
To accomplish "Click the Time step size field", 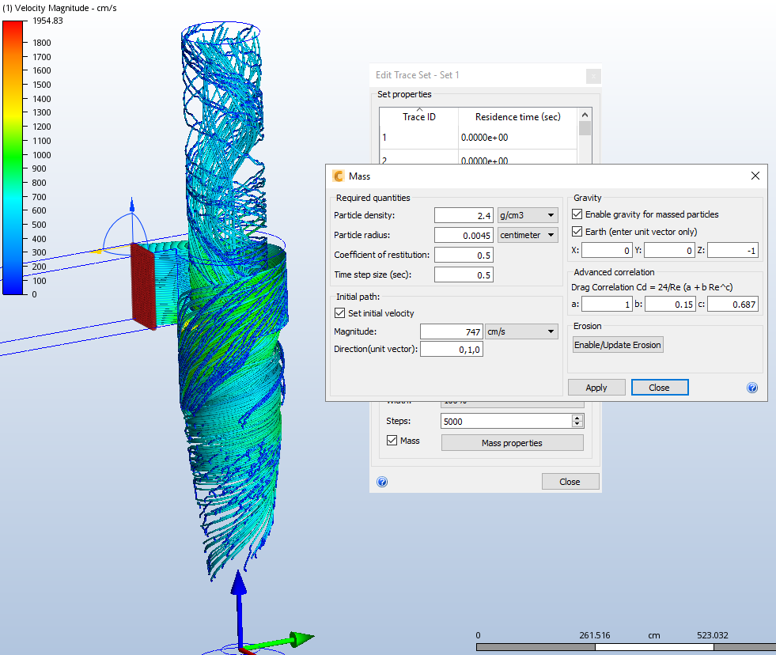I will click(x=464, y=274).
